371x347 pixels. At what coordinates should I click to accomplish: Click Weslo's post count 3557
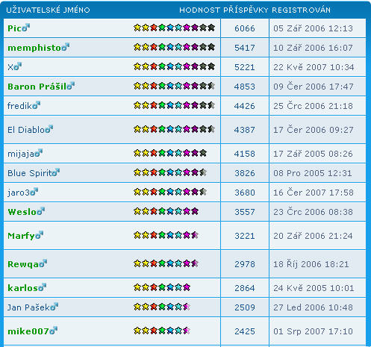coord(245,212)
